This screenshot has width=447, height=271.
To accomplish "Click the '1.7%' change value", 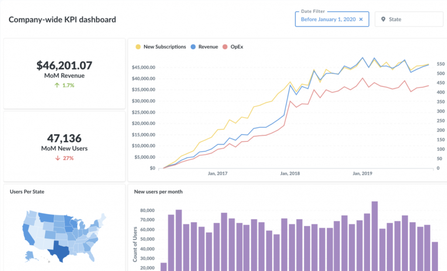I will click(x=68, y=85).
